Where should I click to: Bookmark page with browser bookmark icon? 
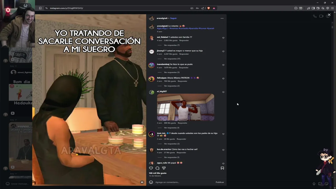[40, 8]
